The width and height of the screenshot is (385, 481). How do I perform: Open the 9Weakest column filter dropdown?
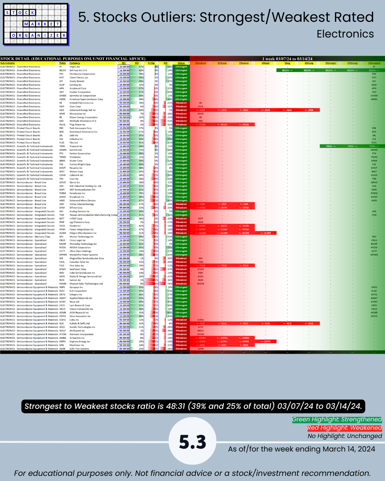(210, 63)
